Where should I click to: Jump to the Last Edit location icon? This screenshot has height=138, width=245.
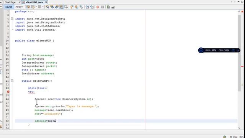[x=28, y=7]
